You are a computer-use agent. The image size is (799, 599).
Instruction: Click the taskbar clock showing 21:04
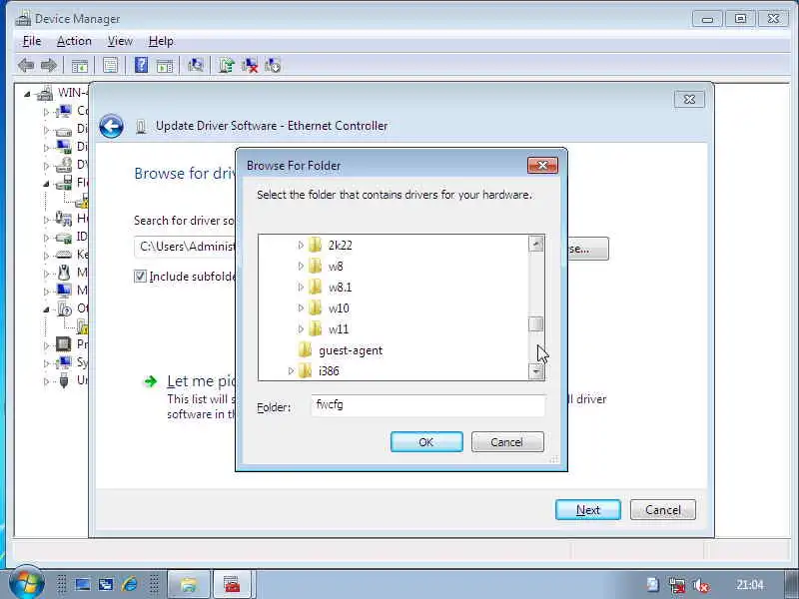click(x=750, y=585)
